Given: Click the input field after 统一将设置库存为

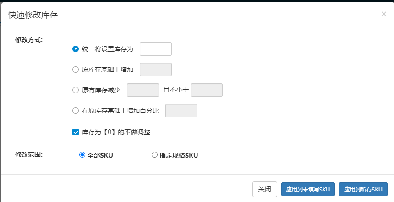Looking at the screenshot, I should click(x=155, y=49).
